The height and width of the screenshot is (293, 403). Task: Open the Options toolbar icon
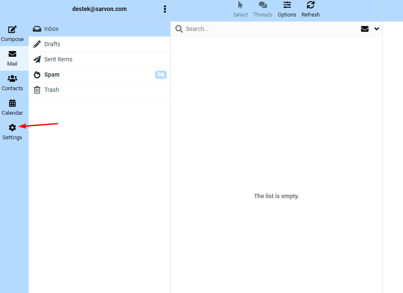(x=287, y=6)
